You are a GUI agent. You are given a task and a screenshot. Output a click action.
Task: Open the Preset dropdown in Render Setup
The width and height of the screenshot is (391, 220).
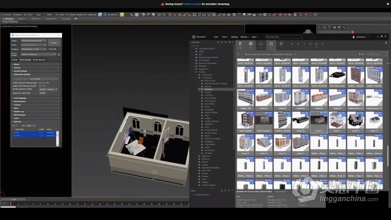tap(34, 45)
